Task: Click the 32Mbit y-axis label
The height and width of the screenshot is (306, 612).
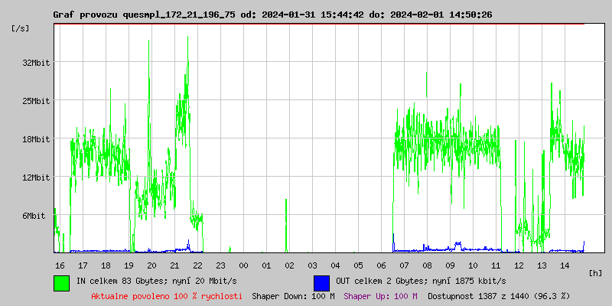Action: (36, 63)
